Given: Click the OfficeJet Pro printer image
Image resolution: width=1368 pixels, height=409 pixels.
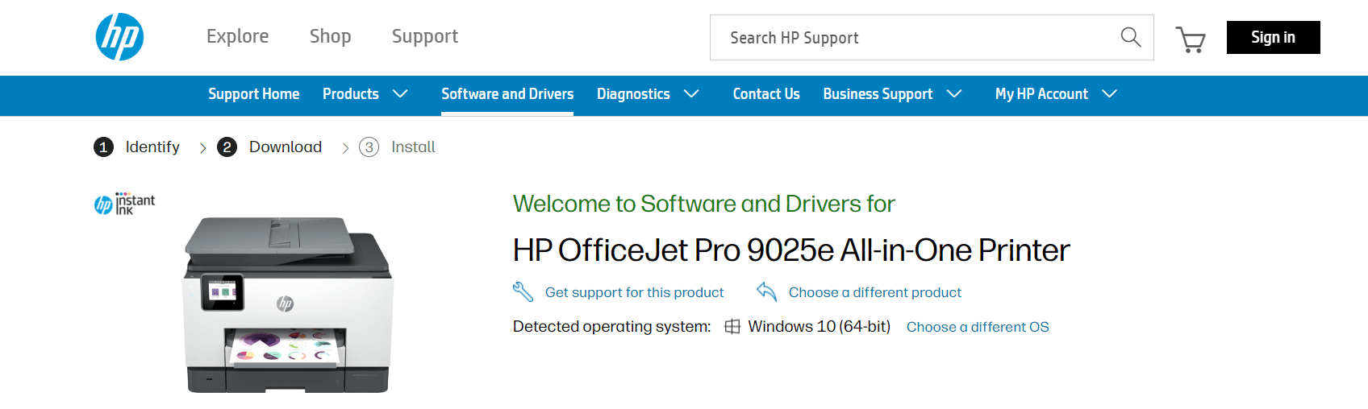Looking at the screenshot, I should (288, 304).
